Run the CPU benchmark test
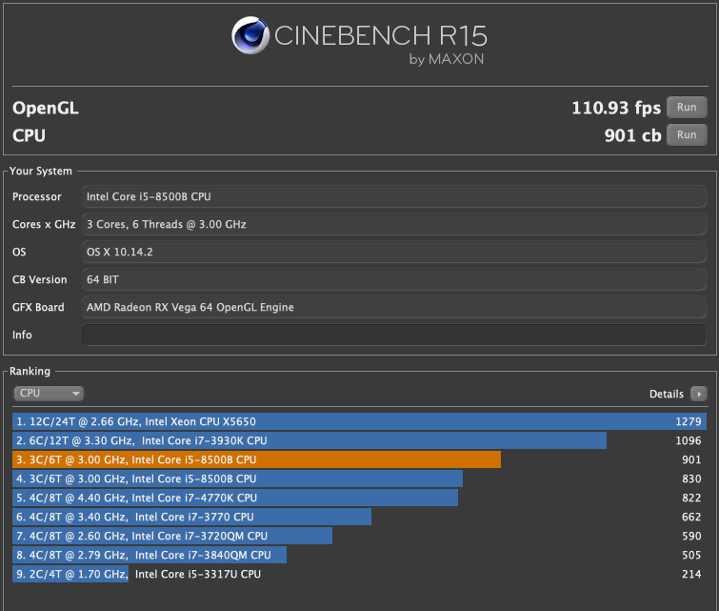Image resolution: width=719 pixels, height=611 pixels. click(x=687, y=135)
